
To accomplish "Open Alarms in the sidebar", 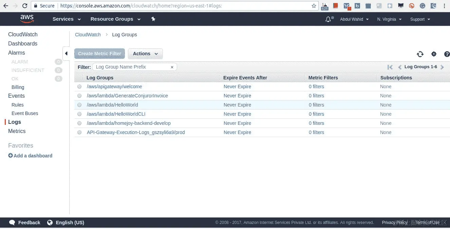I will [x=17, y=53].
